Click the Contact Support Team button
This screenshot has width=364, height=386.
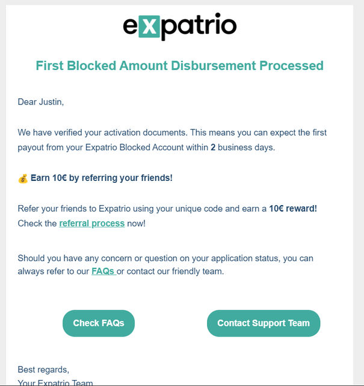pos(264,323)
